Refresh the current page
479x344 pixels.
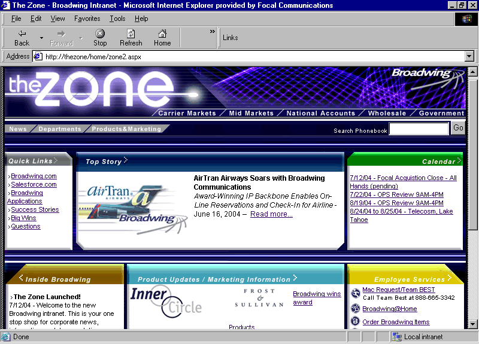[x=131, y=38]
